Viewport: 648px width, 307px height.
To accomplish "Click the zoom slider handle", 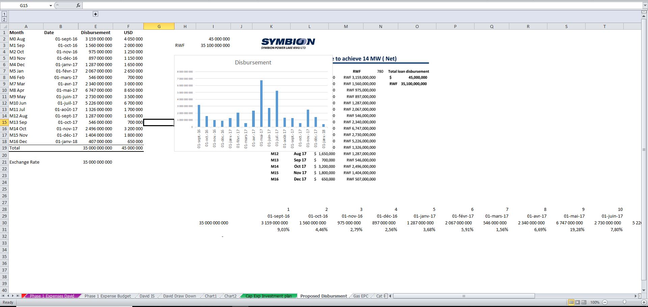I will pyautogui.click(x=624, y=302).
